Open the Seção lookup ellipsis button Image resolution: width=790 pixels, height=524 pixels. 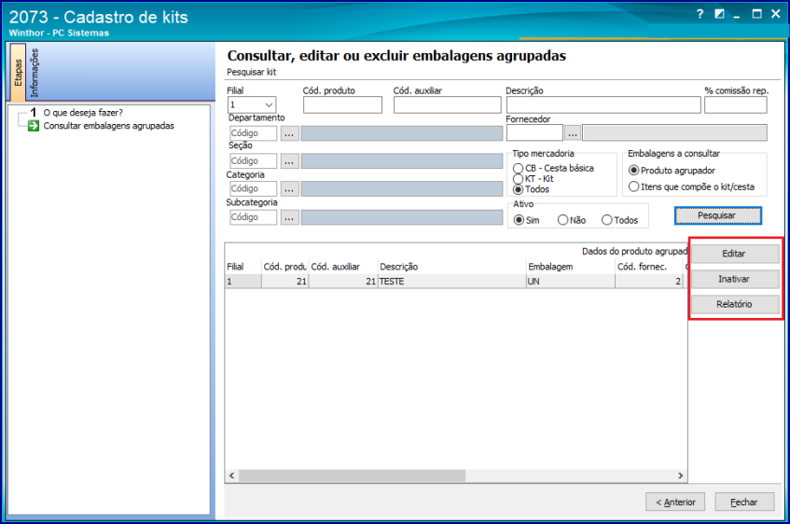click(x=289, y=161)
